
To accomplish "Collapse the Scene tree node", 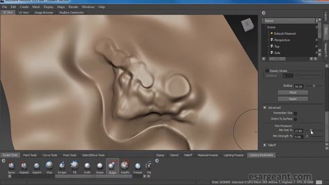I will tap(265, 27).
